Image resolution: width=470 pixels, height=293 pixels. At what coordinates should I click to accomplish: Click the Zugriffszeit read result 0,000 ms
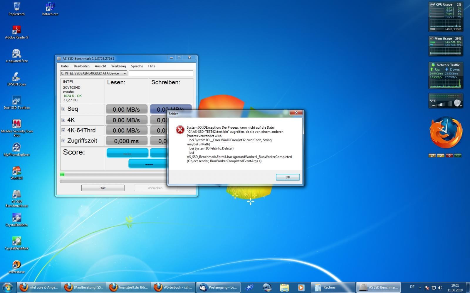coord(126,141)
